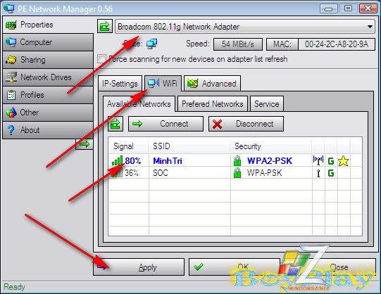Screen dimensions: 381x294
Task: Select signal strength bars for MinhTri
Action: click(118, 160)
